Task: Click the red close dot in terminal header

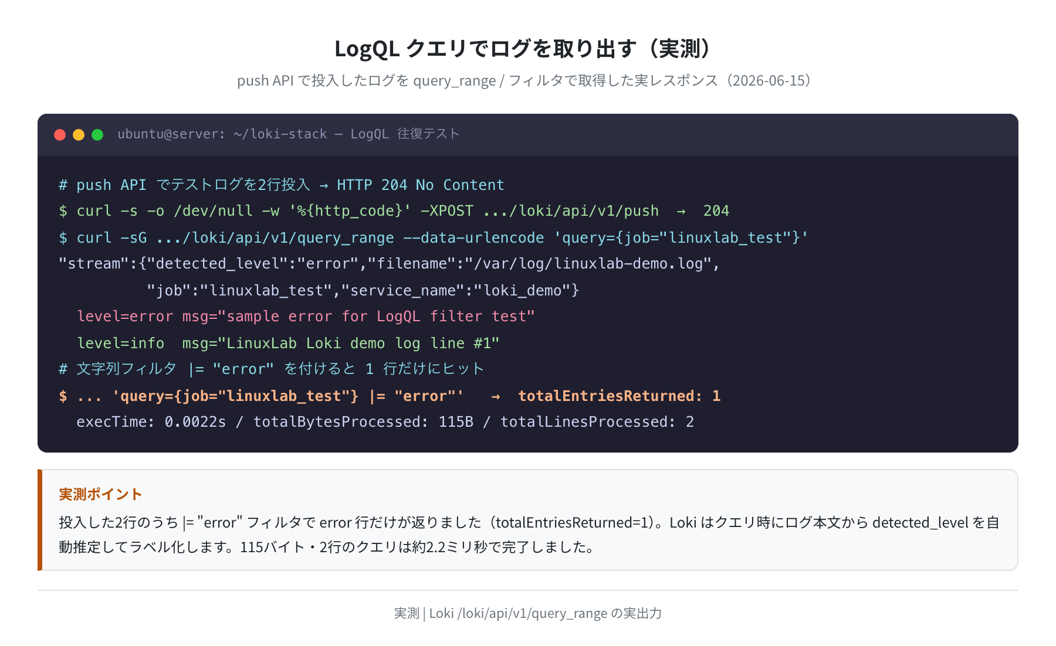Action: click(x=60, y=135)
